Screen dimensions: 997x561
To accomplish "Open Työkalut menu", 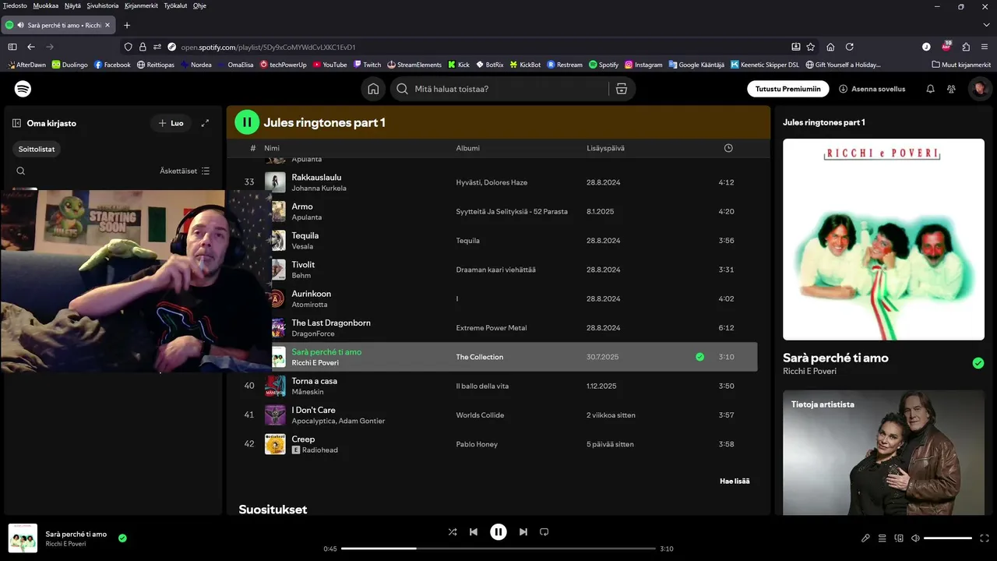I will coord(176,5).
